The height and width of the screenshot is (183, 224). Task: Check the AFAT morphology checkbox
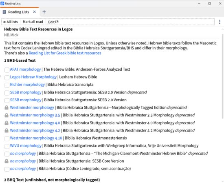(7, 70)
